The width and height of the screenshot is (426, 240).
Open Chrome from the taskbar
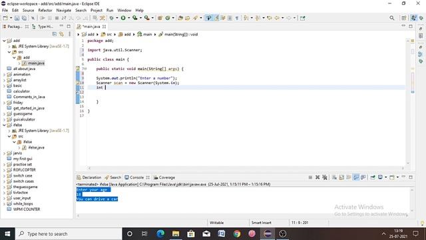coord(237,234)
